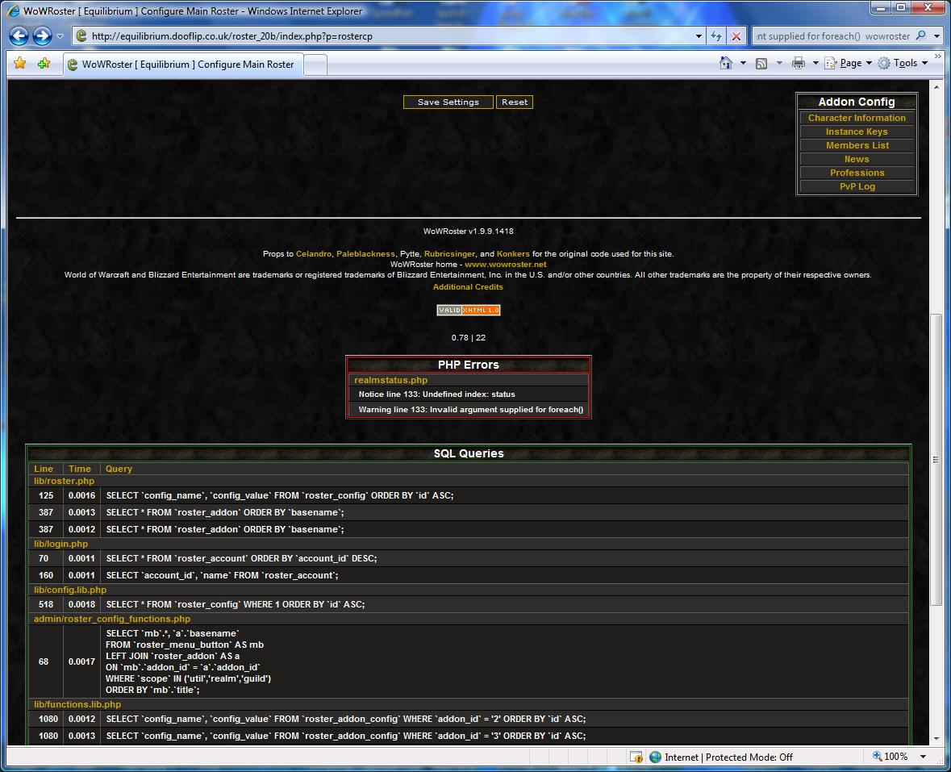Expand the zoom level dropdown arrow
The image size is (951, 772).
pyautogui.click(x=923, y=757)
